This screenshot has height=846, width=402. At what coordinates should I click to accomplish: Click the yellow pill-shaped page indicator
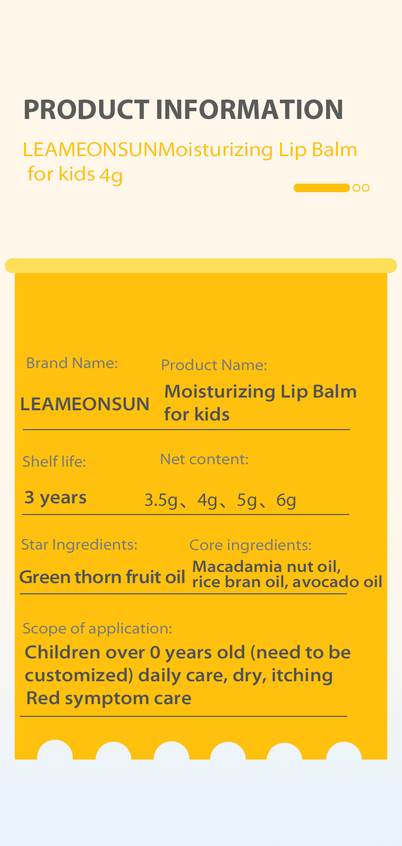(321, 188)
